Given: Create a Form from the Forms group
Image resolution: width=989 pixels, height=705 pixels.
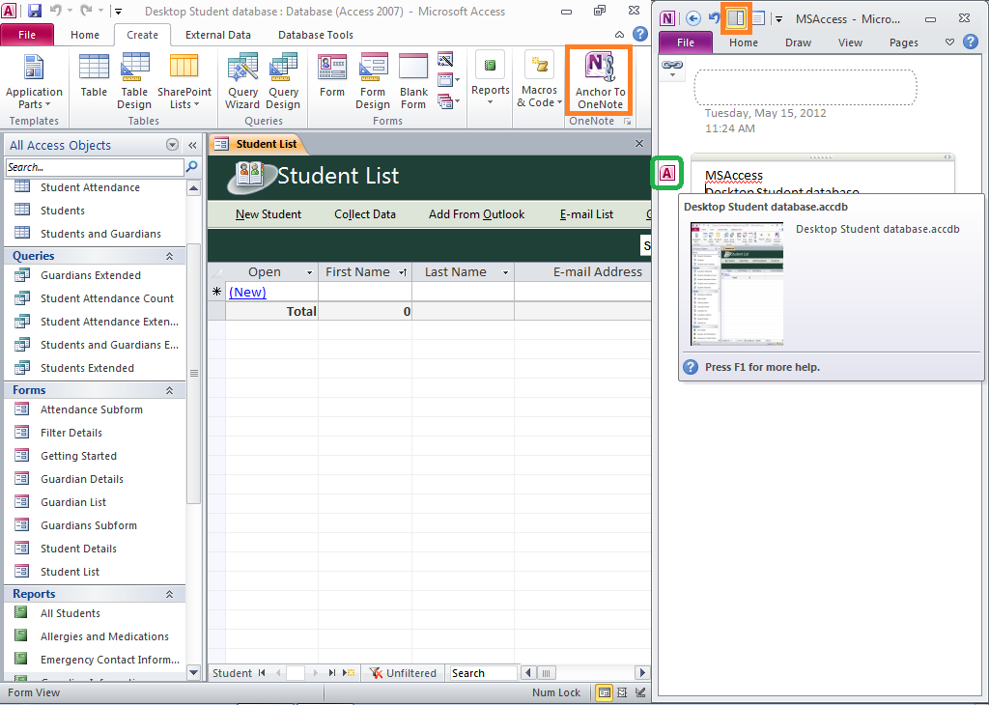Looking at the screenshot, I should tap(332, 75).
